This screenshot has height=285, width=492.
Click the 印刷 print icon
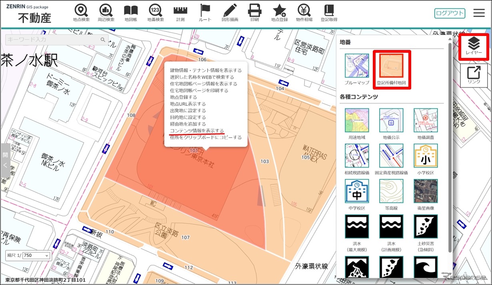[254, 12]
